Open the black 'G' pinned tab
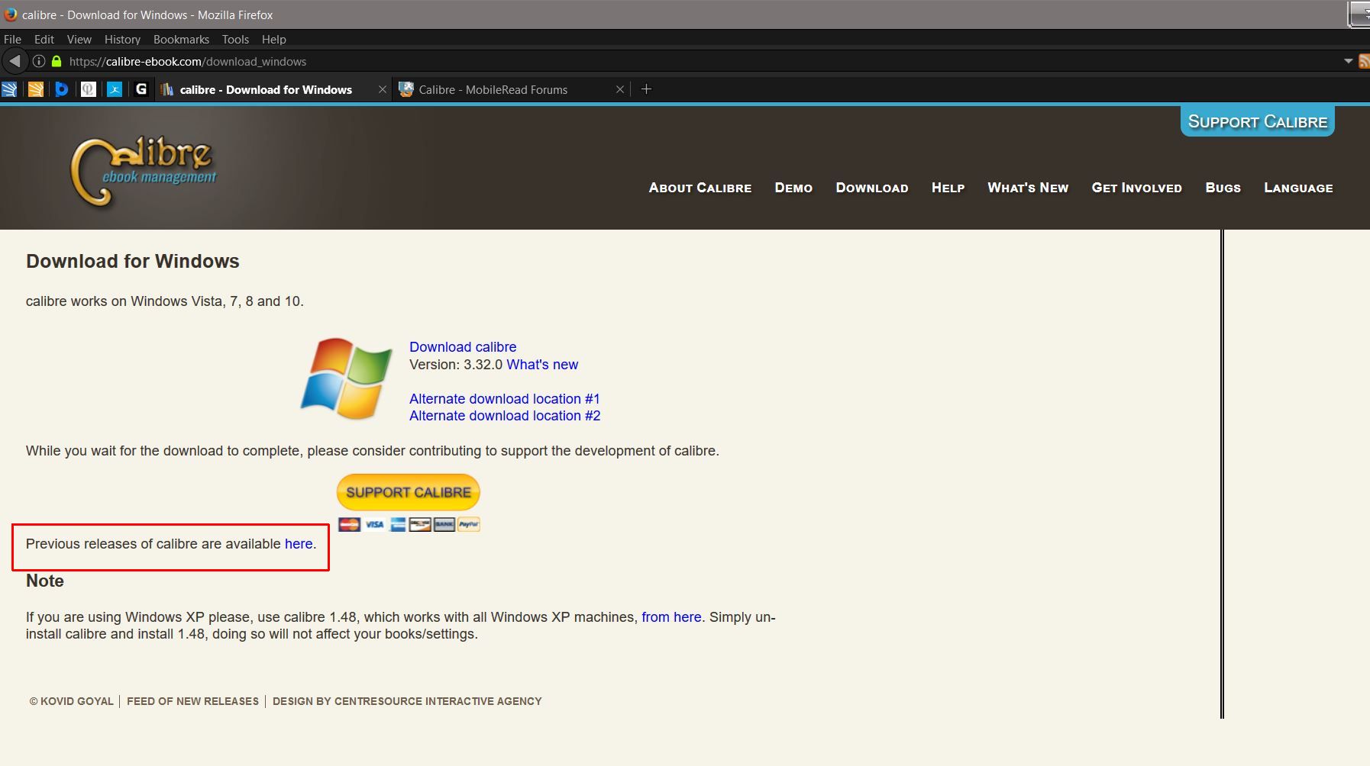This screenshot has width=1370, height=766. coord(141,89)
